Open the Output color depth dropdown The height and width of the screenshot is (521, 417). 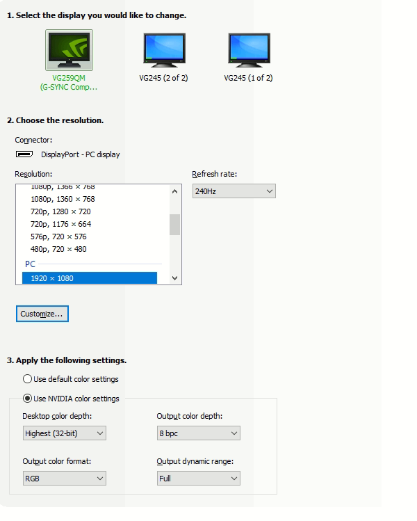199,433
